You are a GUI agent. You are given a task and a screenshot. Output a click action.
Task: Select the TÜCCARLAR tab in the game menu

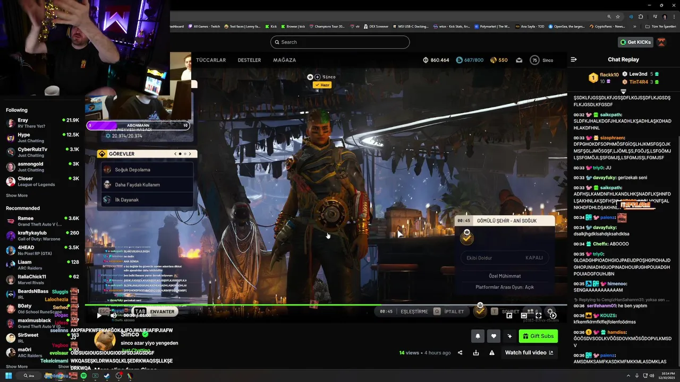(211, 60)
